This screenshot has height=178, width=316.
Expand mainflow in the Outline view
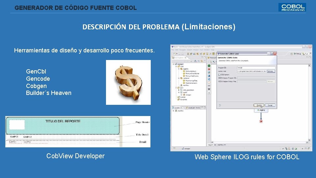[173, 111]
